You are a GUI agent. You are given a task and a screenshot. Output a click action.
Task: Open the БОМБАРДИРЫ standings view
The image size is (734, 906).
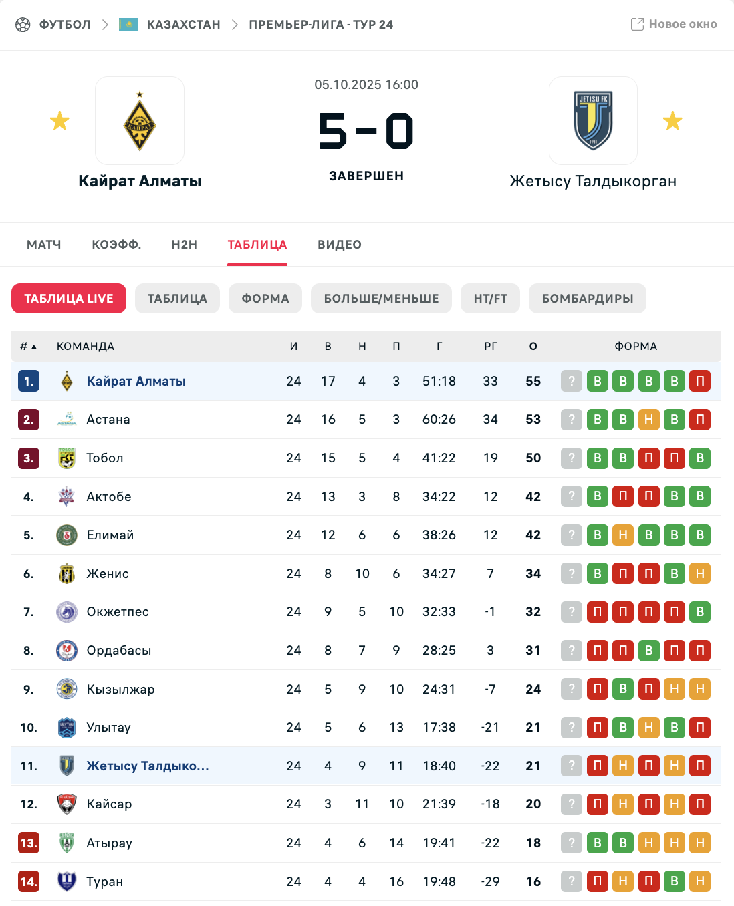point(587,299)
